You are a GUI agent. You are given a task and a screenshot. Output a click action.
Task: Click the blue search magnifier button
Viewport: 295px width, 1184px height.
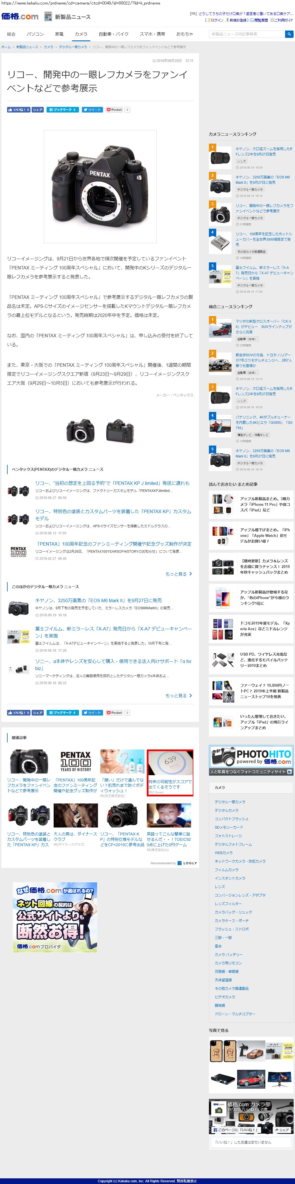point(289,34)
